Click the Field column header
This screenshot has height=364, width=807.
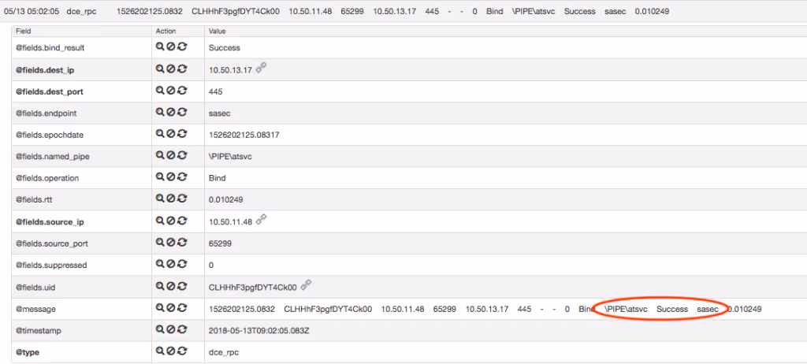click(x=23, y=32)
